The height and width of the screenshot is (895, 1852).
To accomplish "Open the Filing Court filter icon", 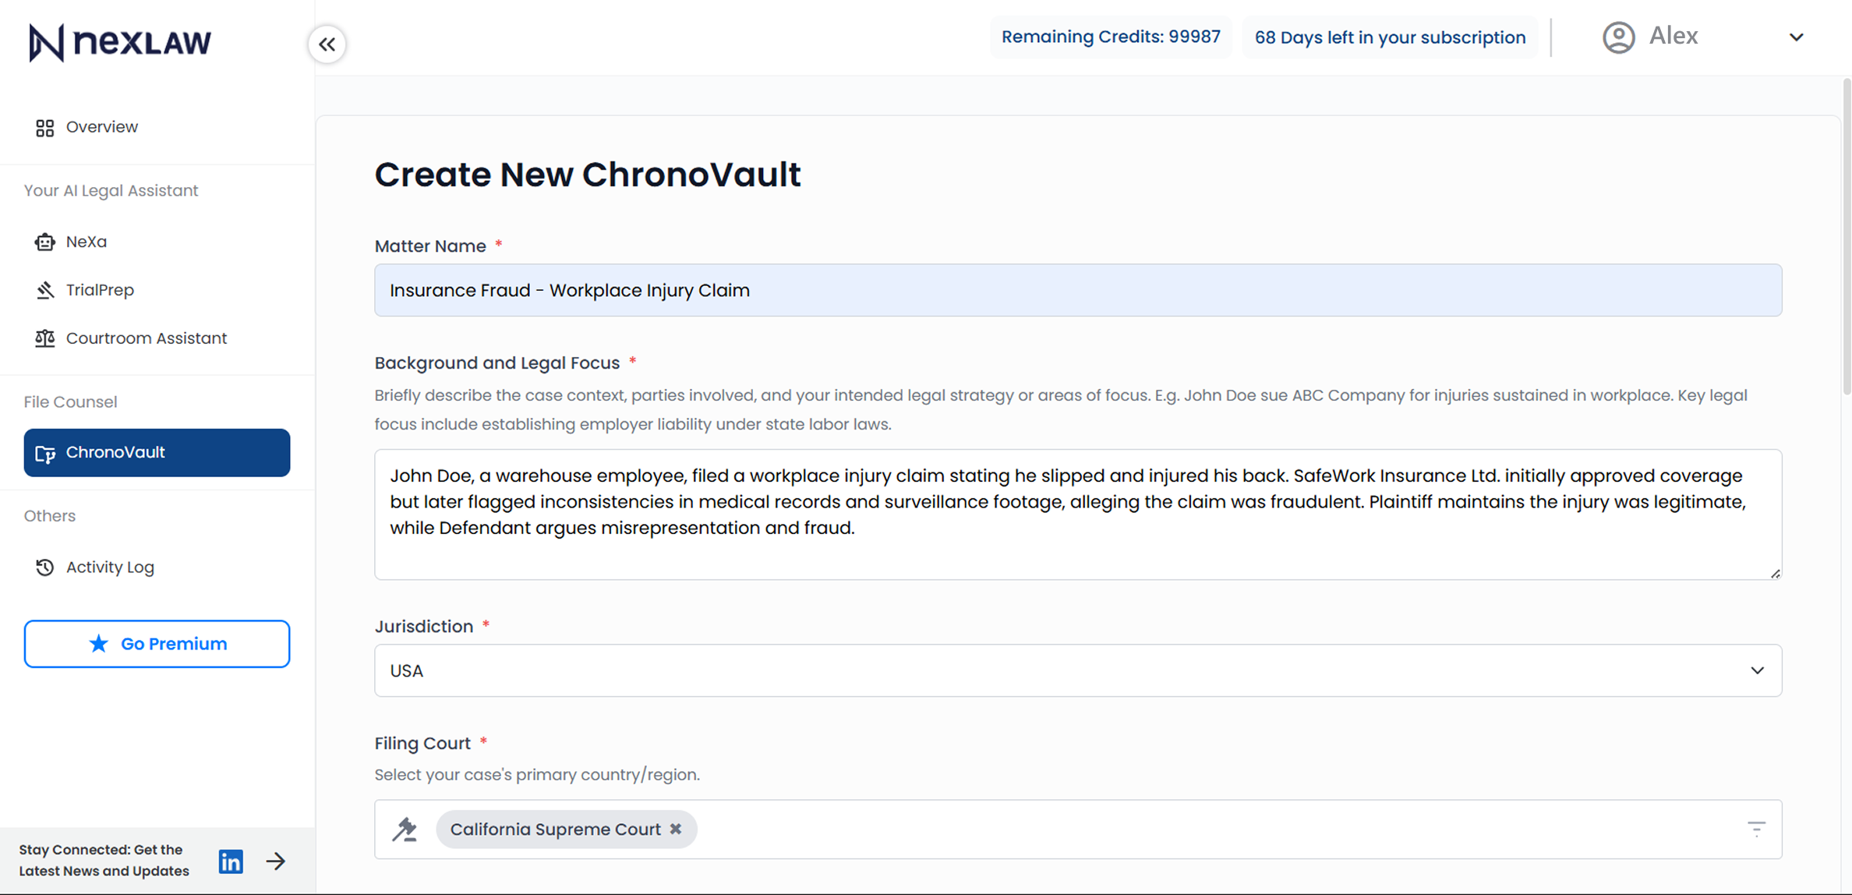I will (x=1755, y=829).
